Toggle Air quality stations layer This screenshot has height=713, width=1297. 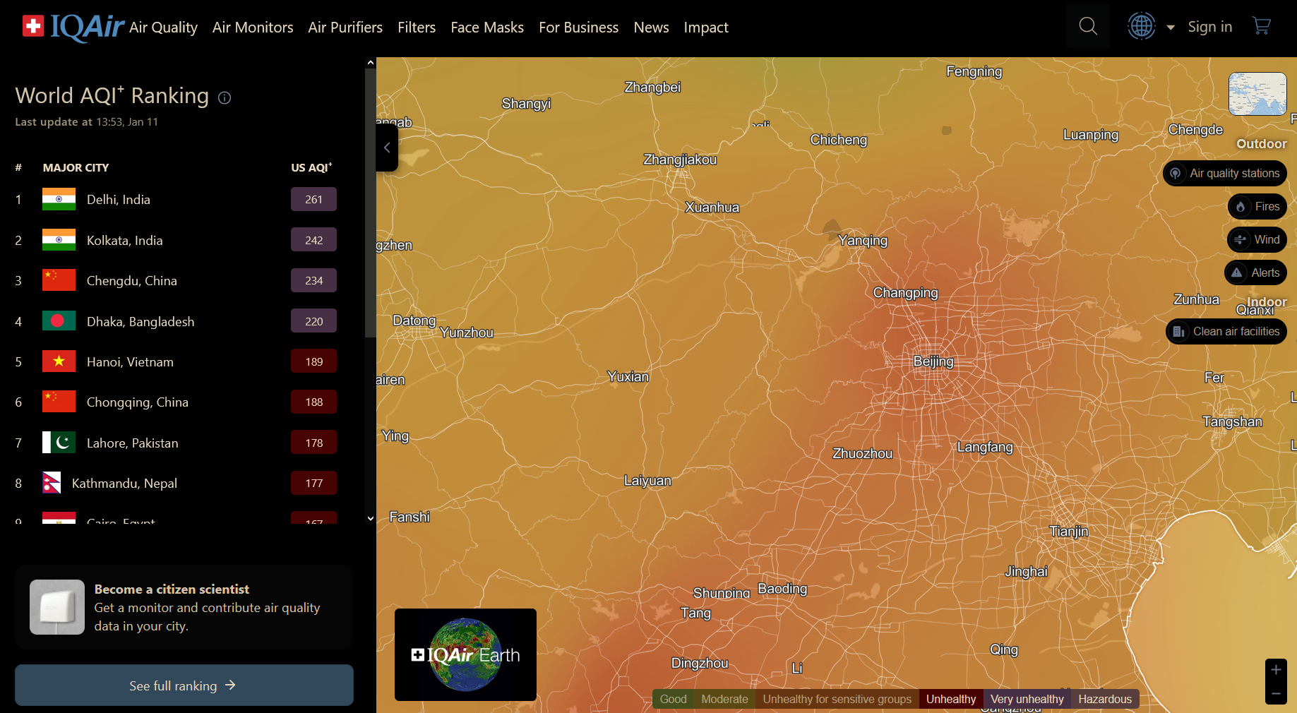[1225, 174]
